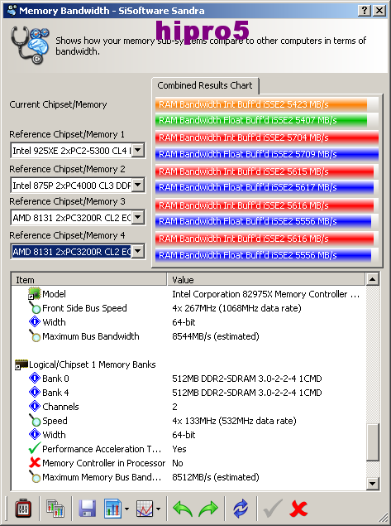Click the copy results chart icon
This screenshot has width=391, height=526.
55,509
